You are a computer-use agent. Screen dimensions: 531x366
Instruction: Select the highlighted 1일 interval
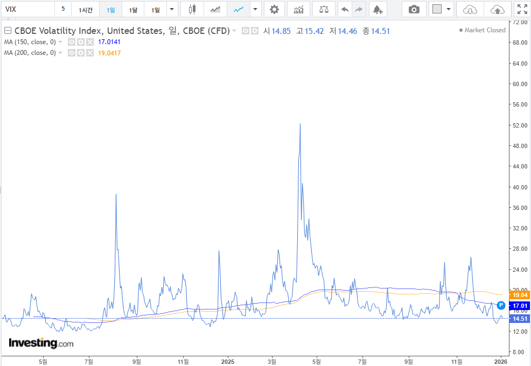click(x=111, y=9)
